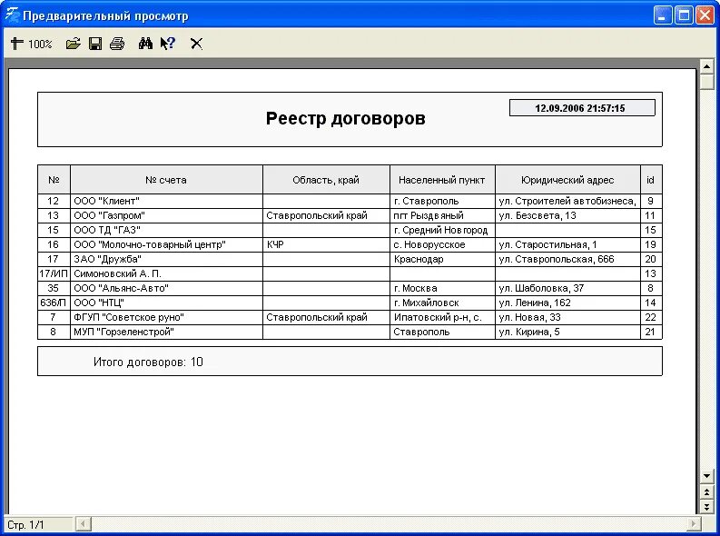Click the 'Юридический адрес' column header
720x536 pixels.
[567, 180]
